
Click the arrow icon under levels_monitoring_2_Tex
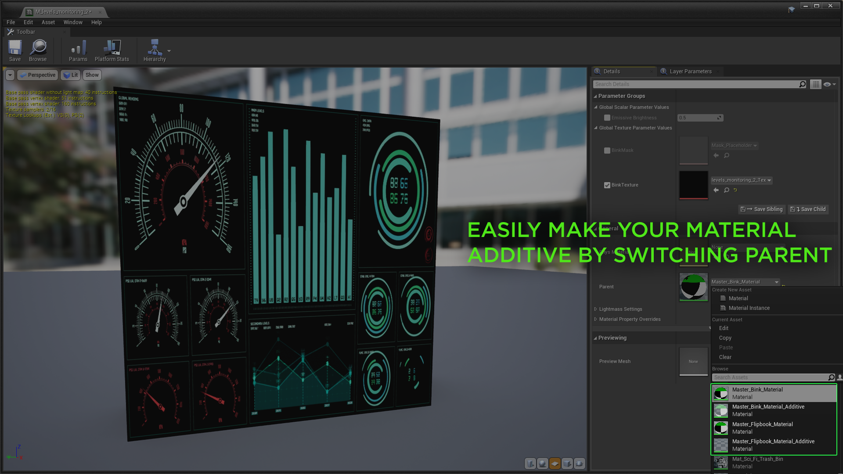tap(716, 190)
